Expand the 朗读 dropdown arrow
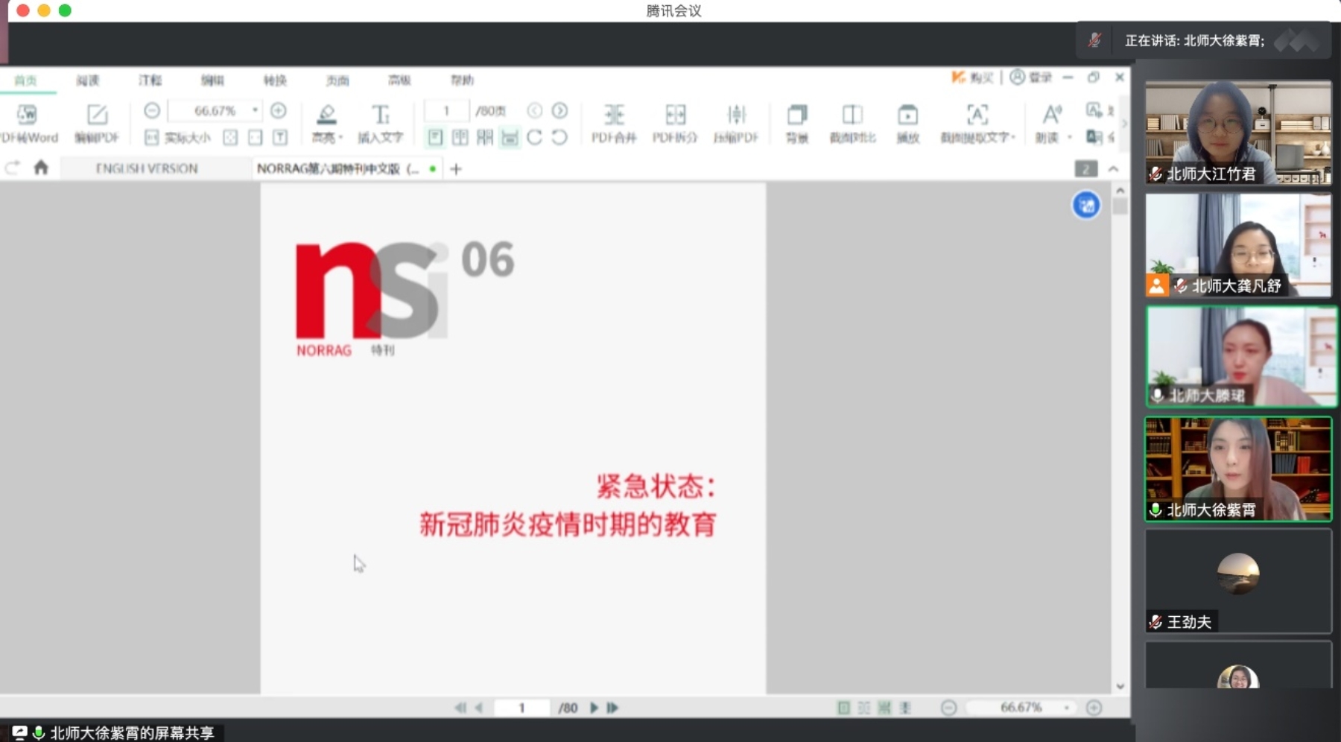 [1070, 138]
